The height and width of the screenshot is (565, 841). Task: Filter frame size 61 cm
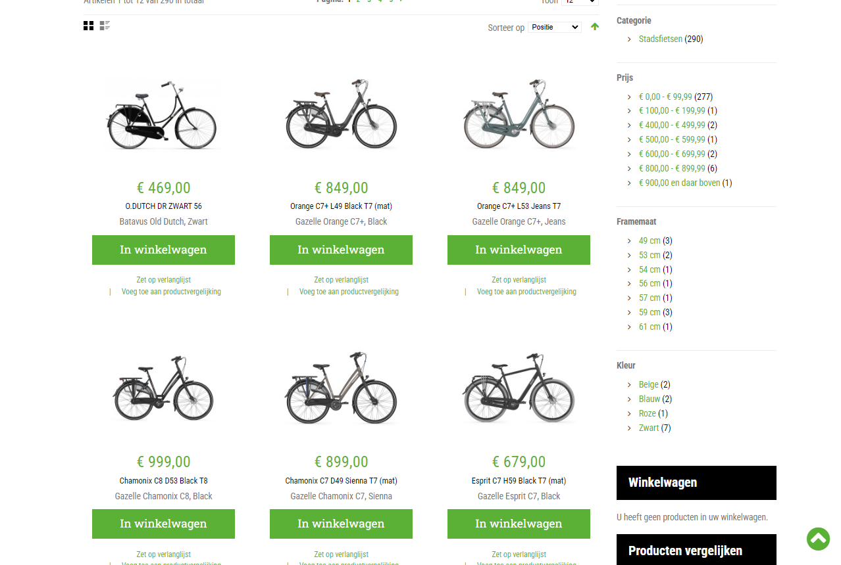(650, 327)
